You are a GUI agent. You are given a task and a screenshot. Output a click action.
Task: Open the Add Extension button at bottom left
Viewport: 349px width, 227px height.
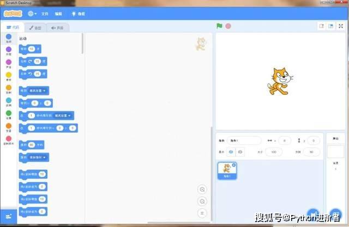9,217
